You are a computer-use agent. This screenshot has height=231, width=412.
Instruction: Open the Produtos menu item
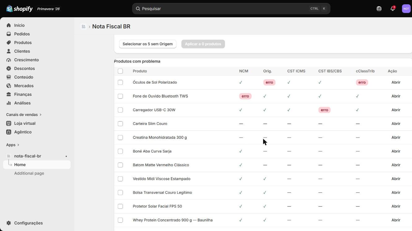pos(37,43)
